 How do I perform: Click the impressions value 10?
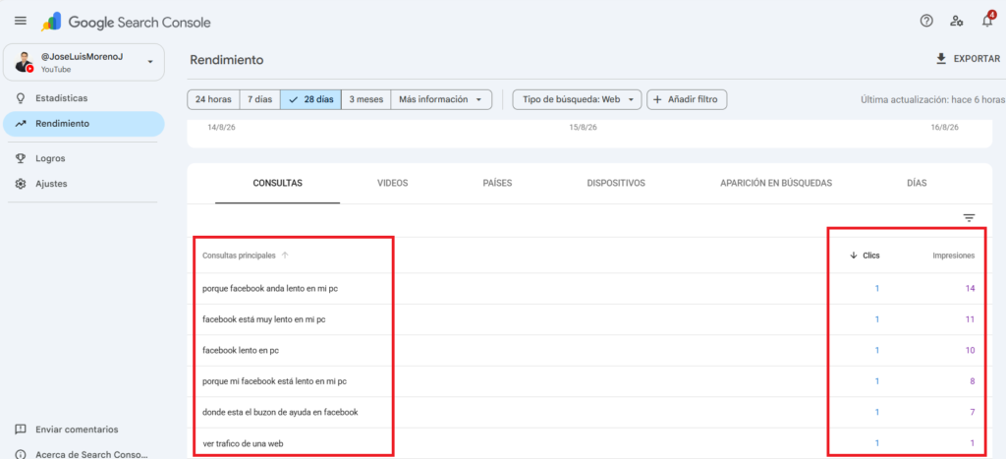point(970,351)
